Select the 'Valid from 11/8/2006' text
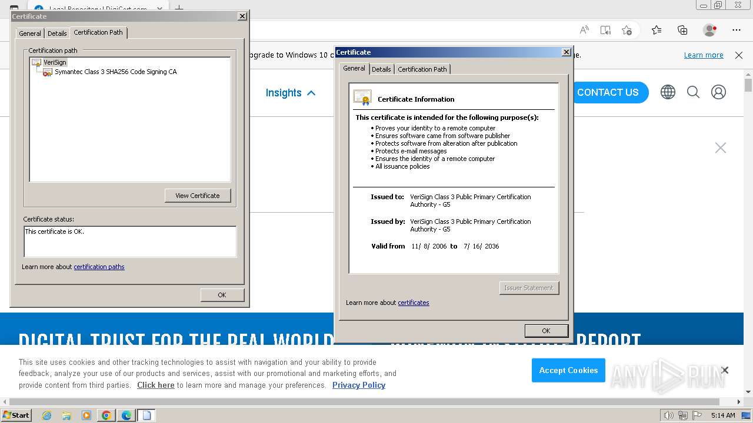Screen dimensions: 753x423 pos(435,246)
